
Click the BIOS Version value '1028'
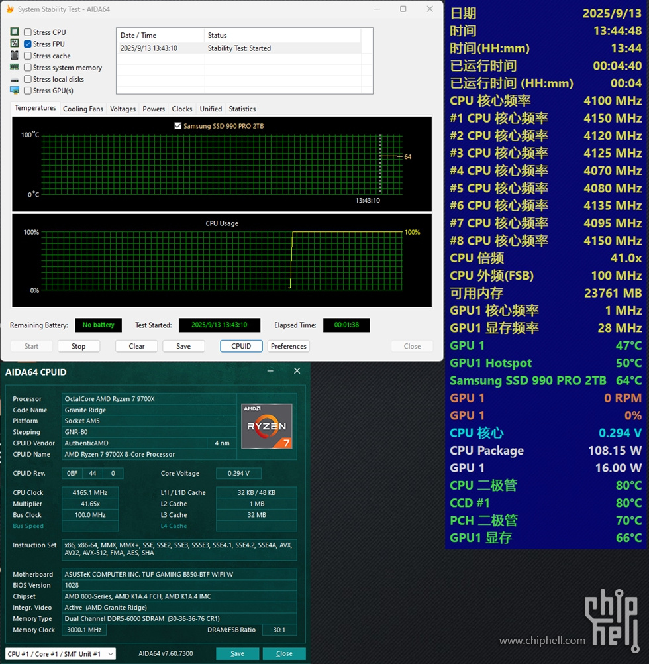coord(179,585)
